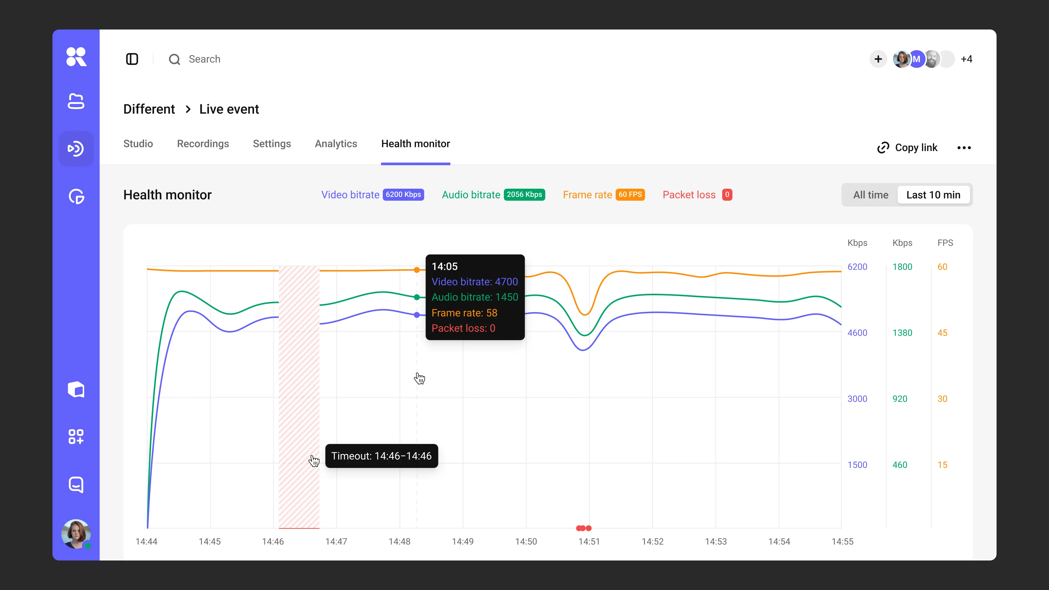Open the cube box sidebar icon

pos(76,390)
